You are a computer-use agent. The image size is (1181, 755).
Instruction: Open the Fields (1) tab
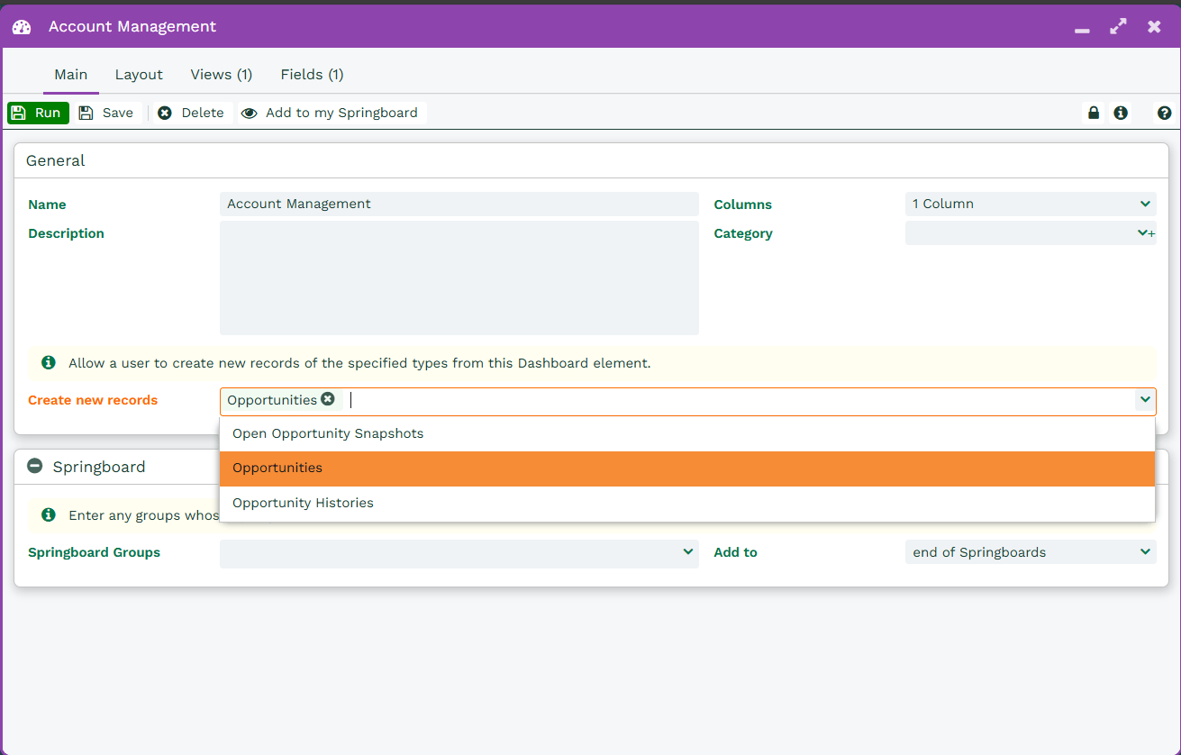pyautogui.click(x=312, y=75)
